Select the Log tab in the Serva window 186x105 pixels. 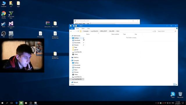(88, 23)
